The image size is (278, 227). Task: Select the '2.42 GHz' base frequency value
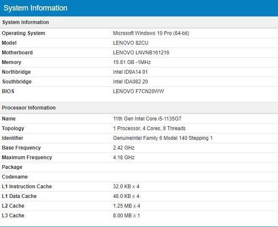pos(124,148)
